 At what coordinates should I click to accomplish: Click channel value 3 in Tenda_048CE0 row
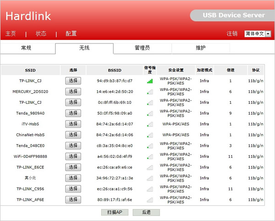[x=231, y=146]
